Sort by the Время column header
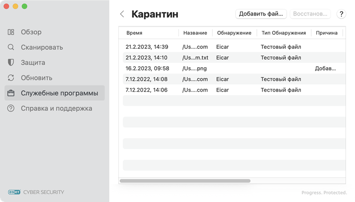Image resolution: width=355 pixels, height=202 pixels. 134,33
